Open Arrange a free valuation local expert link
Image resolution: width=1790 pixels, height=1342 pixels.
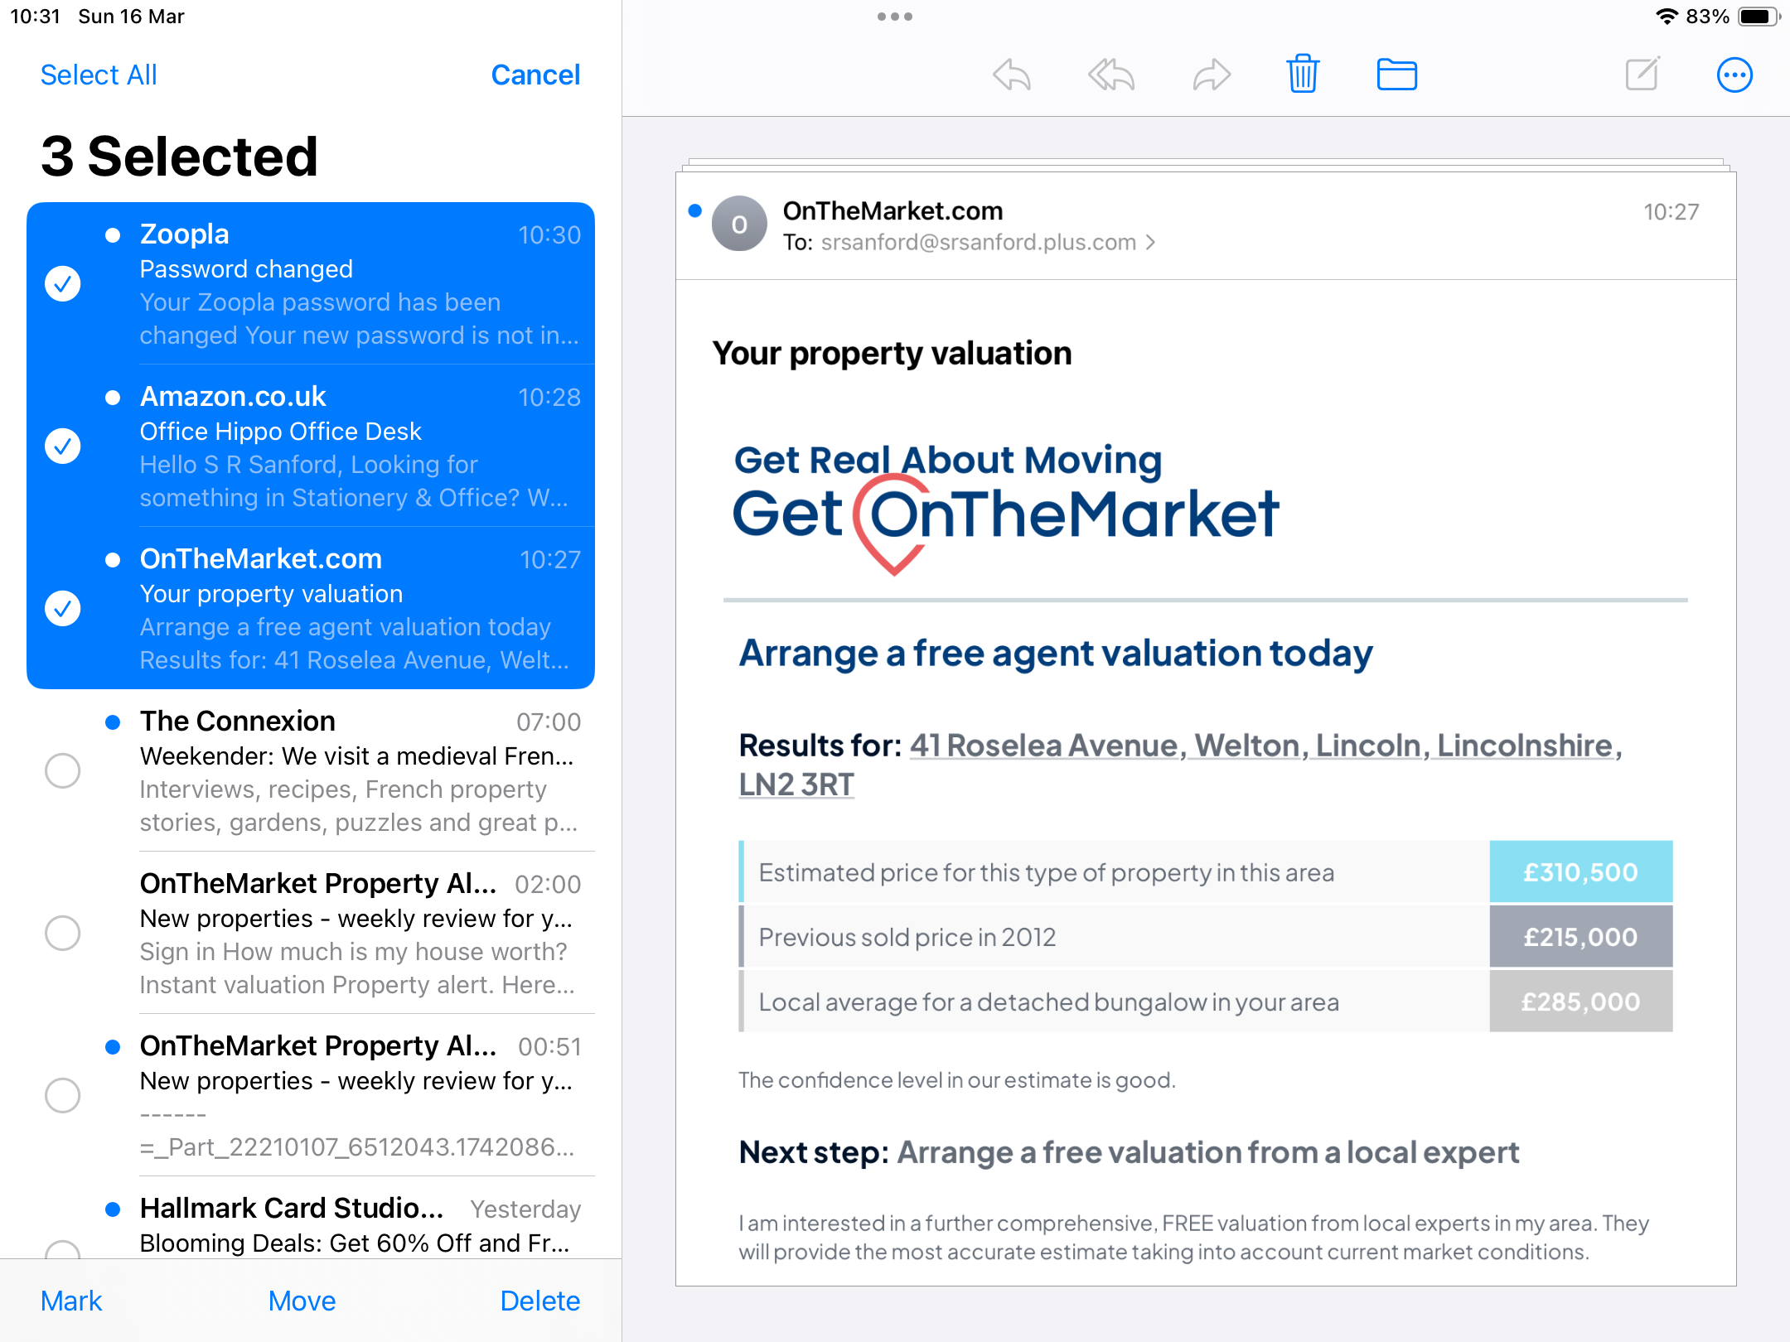click(1208, 1152)
